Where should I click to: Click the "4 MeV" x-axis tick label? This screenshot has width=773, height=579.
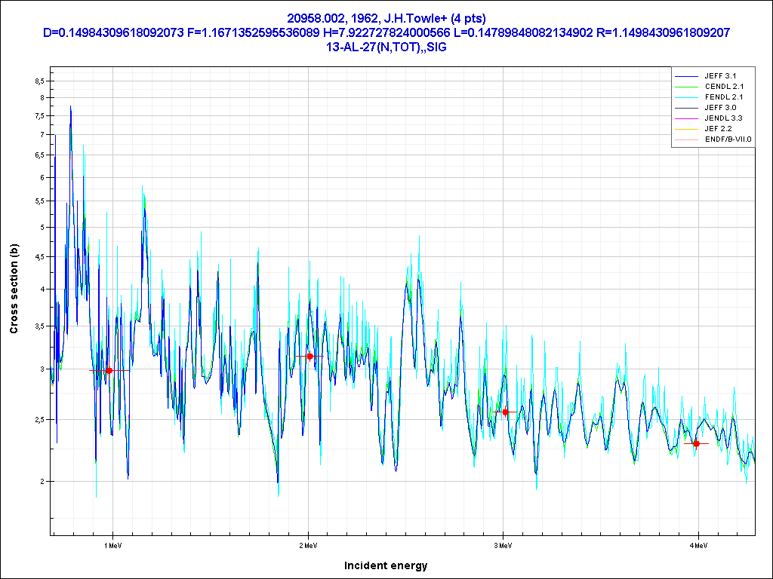(x=697, y=544)
